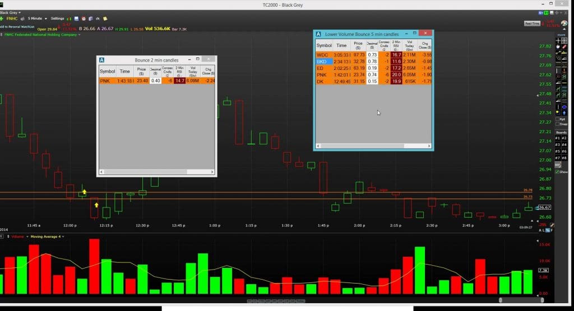Click Bounce 2 min horizontal scrollbar thumb
The image size is (574, 311).
pos(146,172)
